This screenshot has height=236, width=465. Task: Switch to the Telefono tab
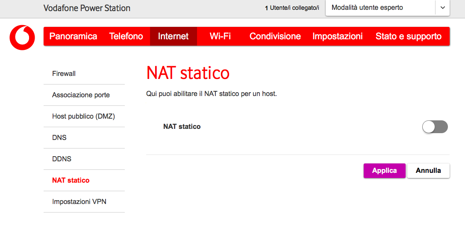click(x=126, y=36)
